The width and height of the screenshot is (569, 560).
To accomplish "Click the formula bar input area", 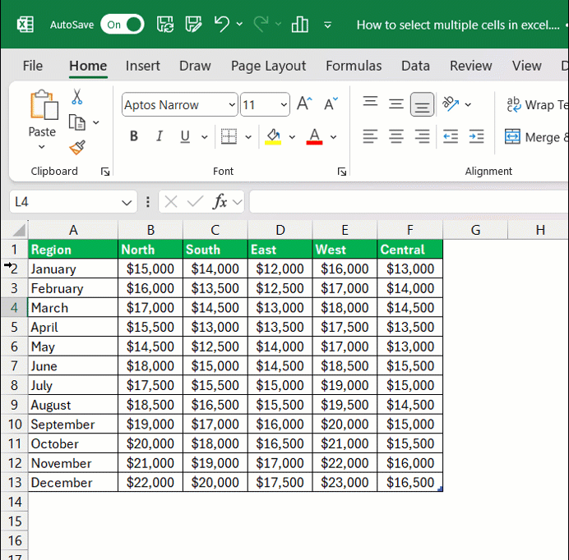I will (x=409, y=201).
